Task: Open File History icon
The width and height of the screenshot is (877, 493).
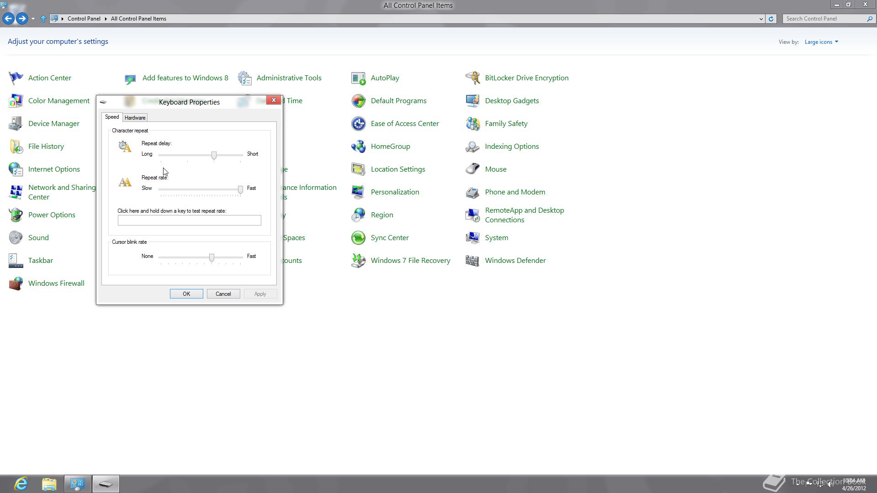Action: (16, 147)
